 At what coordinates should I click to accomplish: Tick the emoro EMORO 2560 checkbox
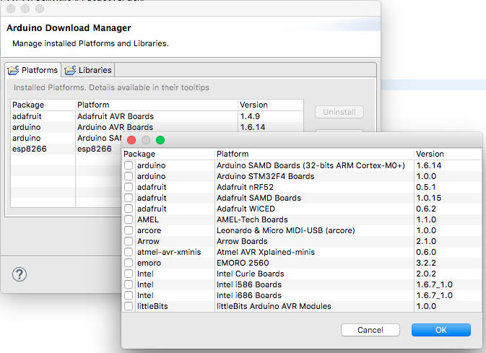[129, 263]
